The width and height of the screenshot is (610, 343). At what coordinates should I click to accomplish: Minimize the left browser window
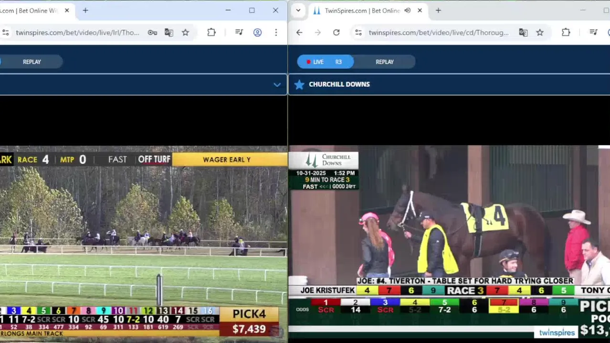click(228, 10)
